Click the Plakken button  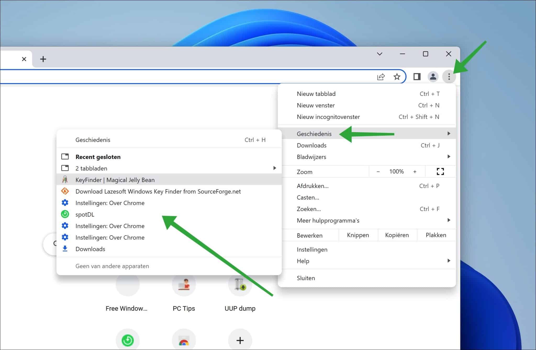pos(435,235)
